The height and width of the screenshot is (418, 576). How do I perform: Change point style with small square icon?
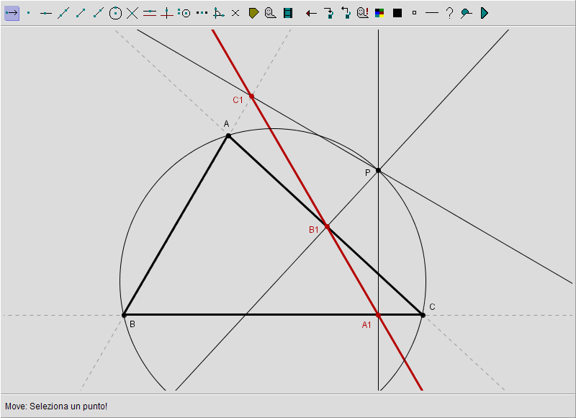[x=415, y=13]
